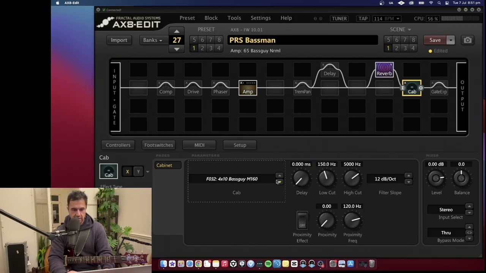Image resolution: width=486 pixels, height=273 pixels.
Task: Open the Block menu
Action: (x=211, y=18)
